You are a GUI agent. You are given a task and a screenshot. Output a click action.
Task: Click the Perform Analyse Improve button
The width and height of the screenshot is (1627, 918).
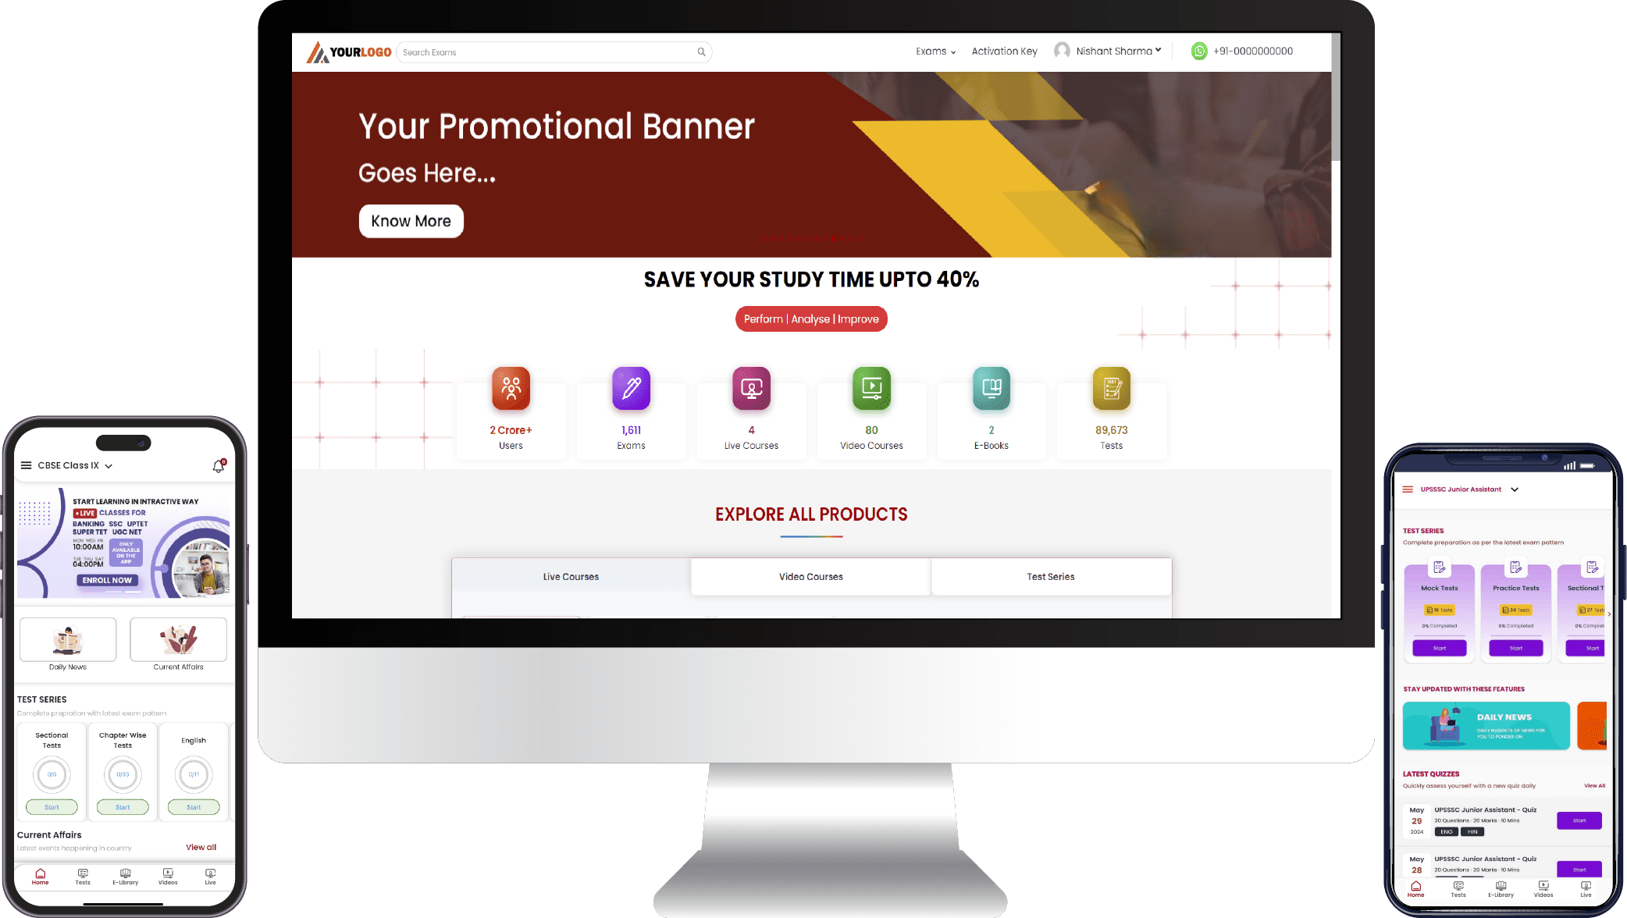(811, 319)
